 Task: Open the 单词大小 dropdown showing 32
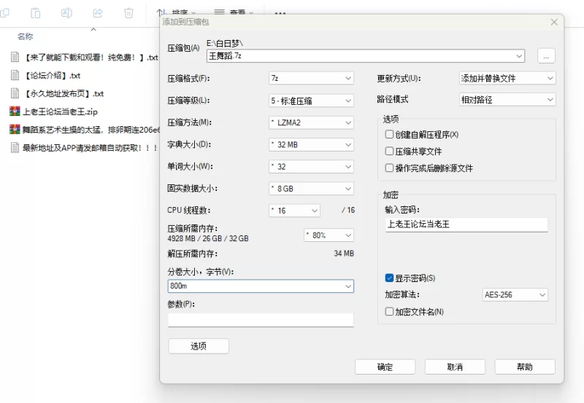pyautogui.click(x=311, y=167)
